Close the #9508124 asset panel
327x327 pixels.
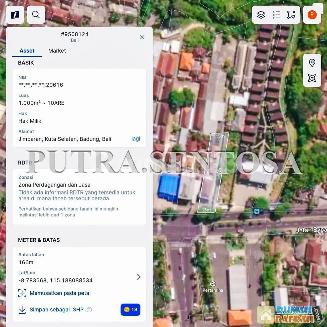click(x=142, y=37)
